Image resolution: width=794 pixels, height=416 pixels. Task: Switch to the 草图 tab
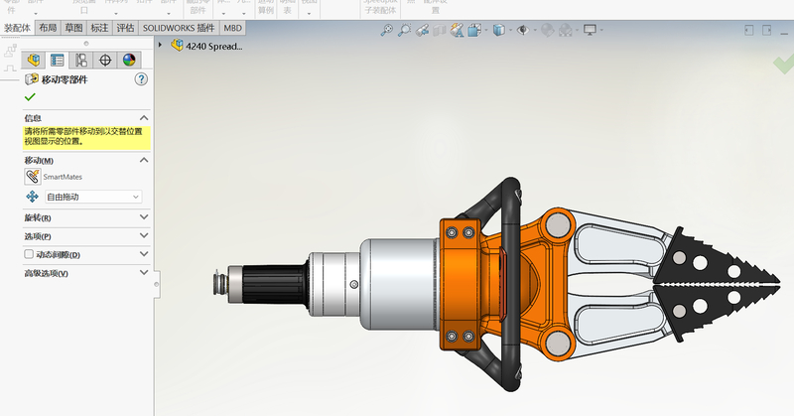pos(73,29)
